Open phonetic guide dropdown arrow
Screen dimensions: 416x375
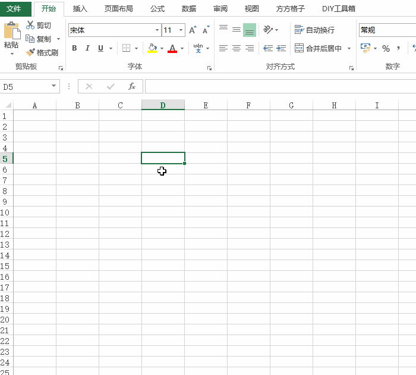208,48
